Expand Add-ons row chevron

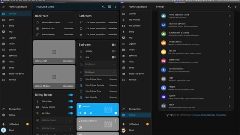coord(229,52)
